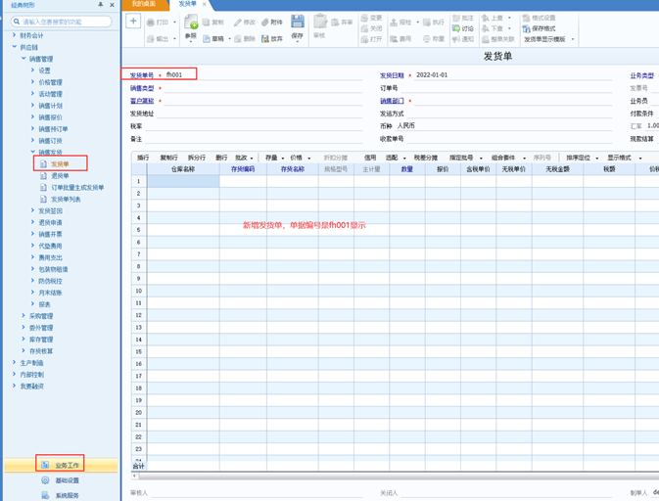Open the 发货单显示模板 template dropdown

(x=573, y=39)
